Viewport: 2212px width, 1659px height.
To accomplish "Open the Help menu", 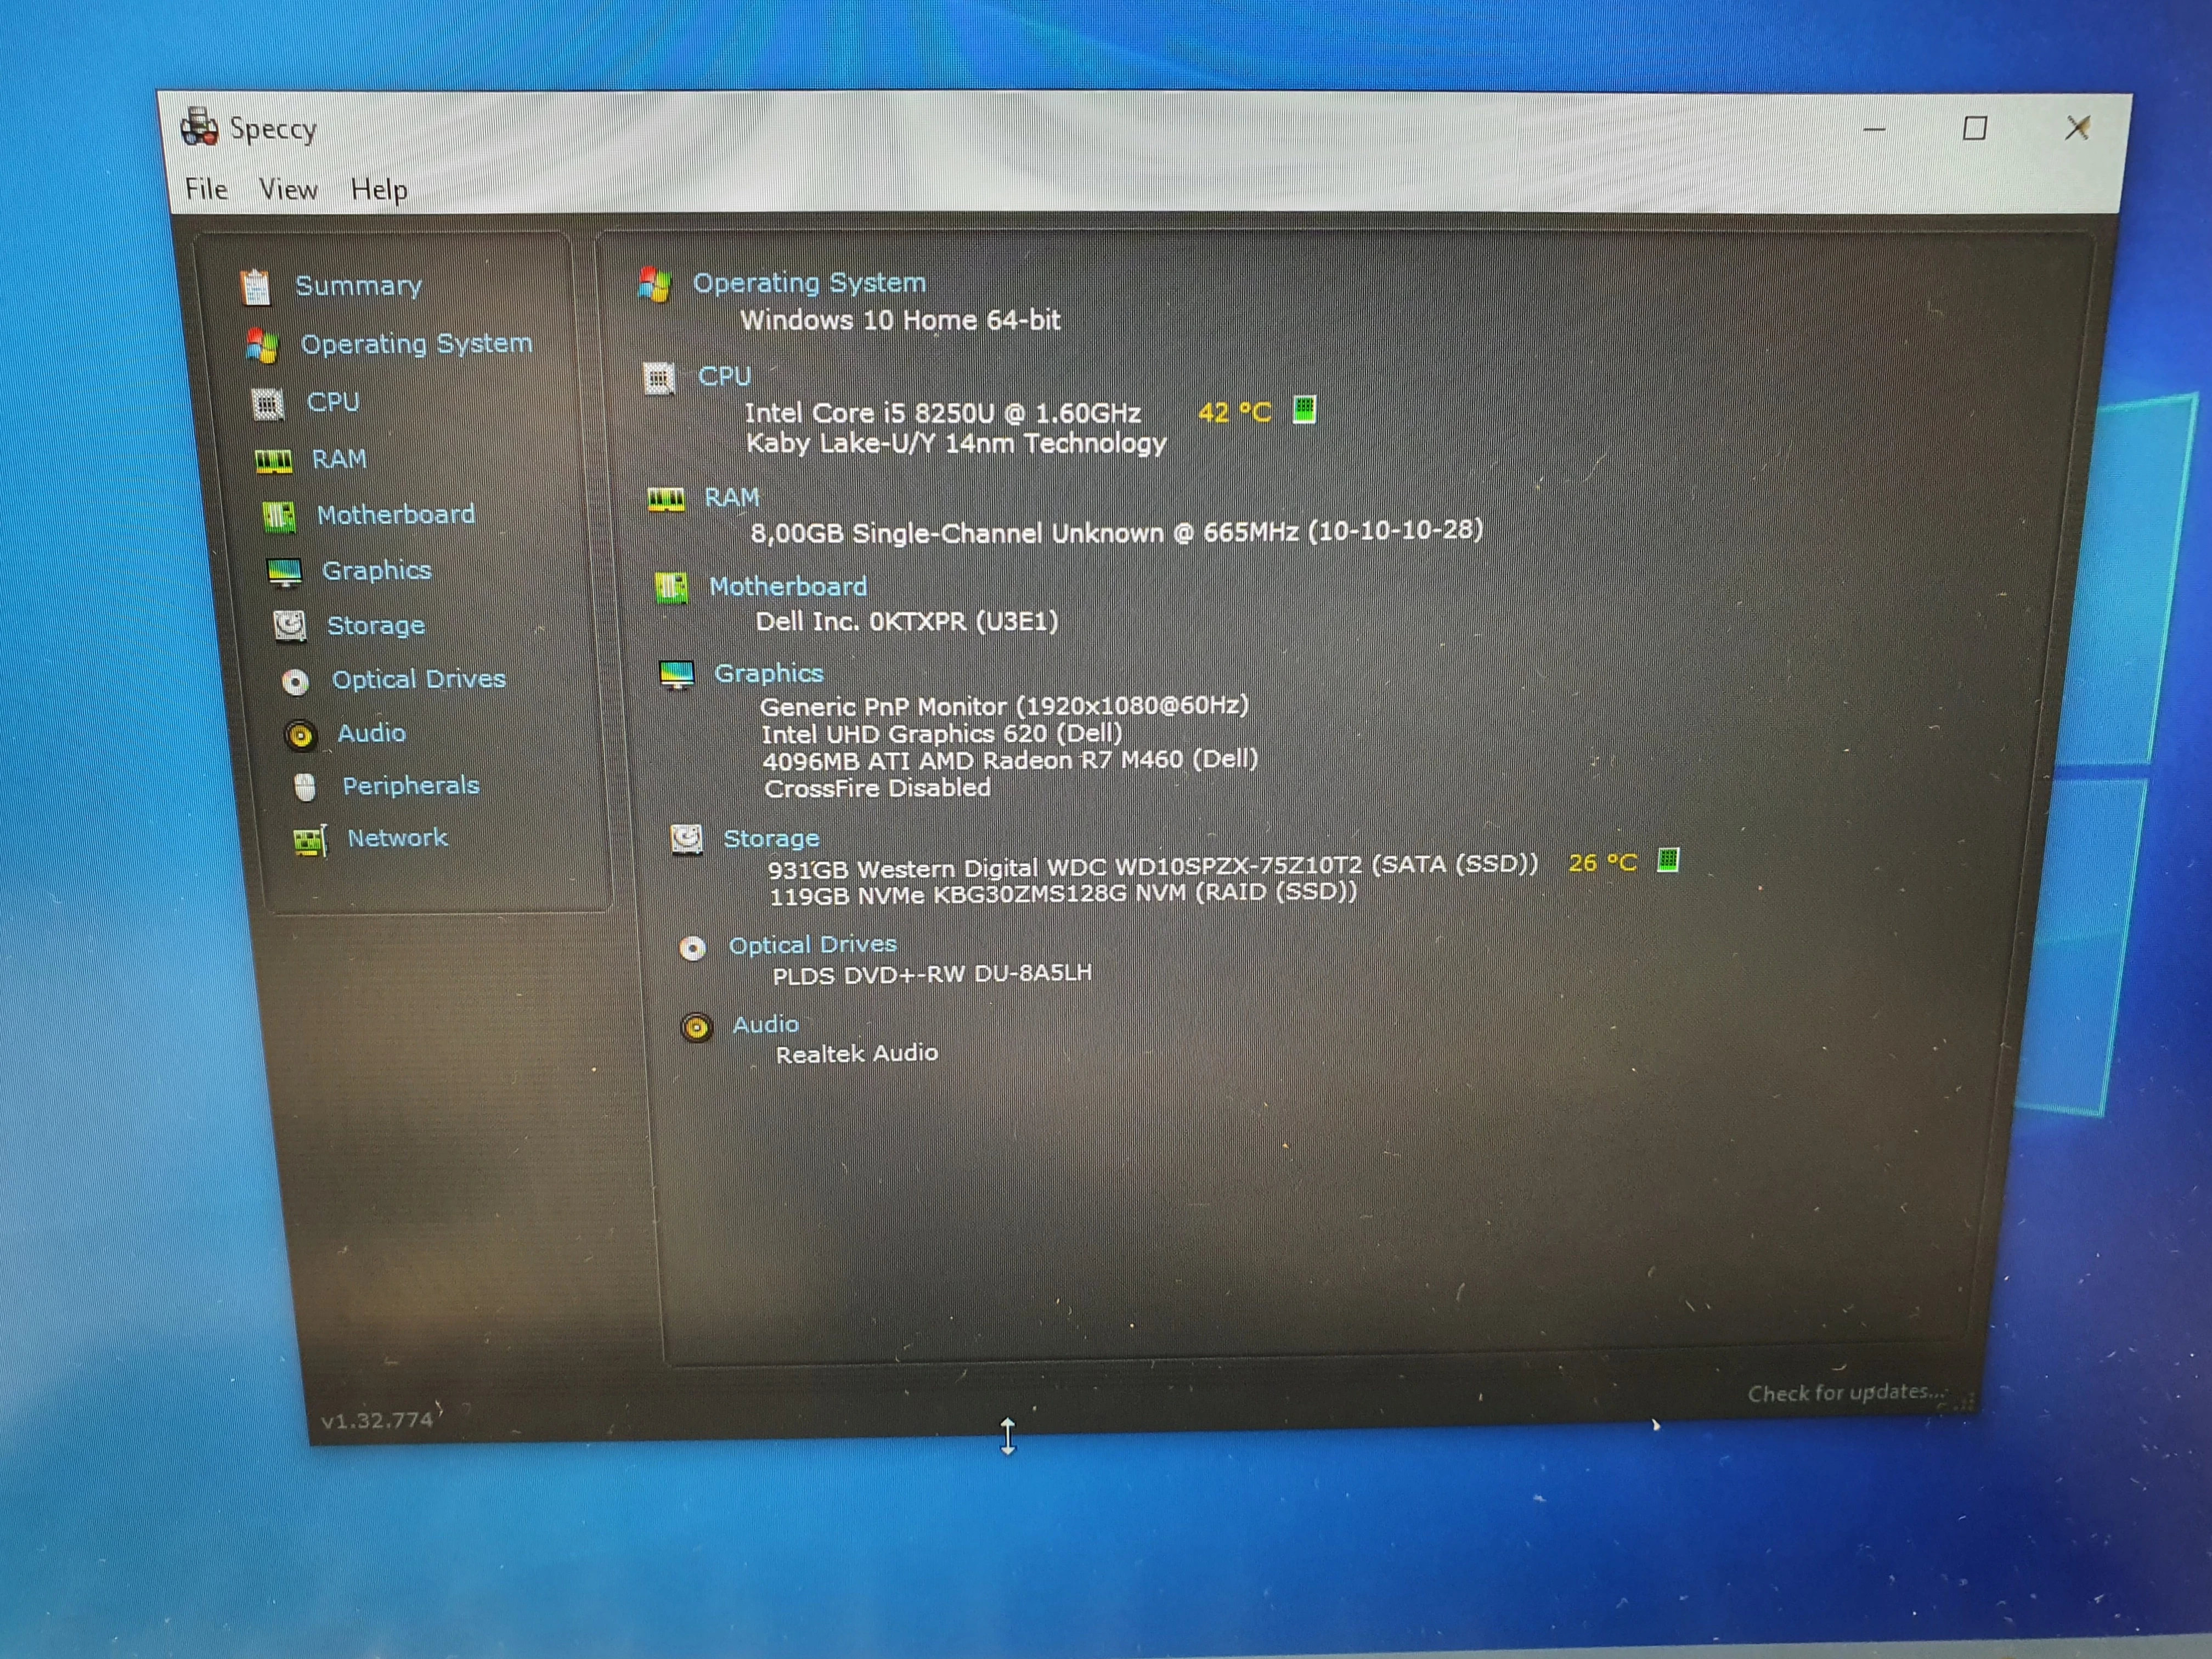I will (379, 190).
